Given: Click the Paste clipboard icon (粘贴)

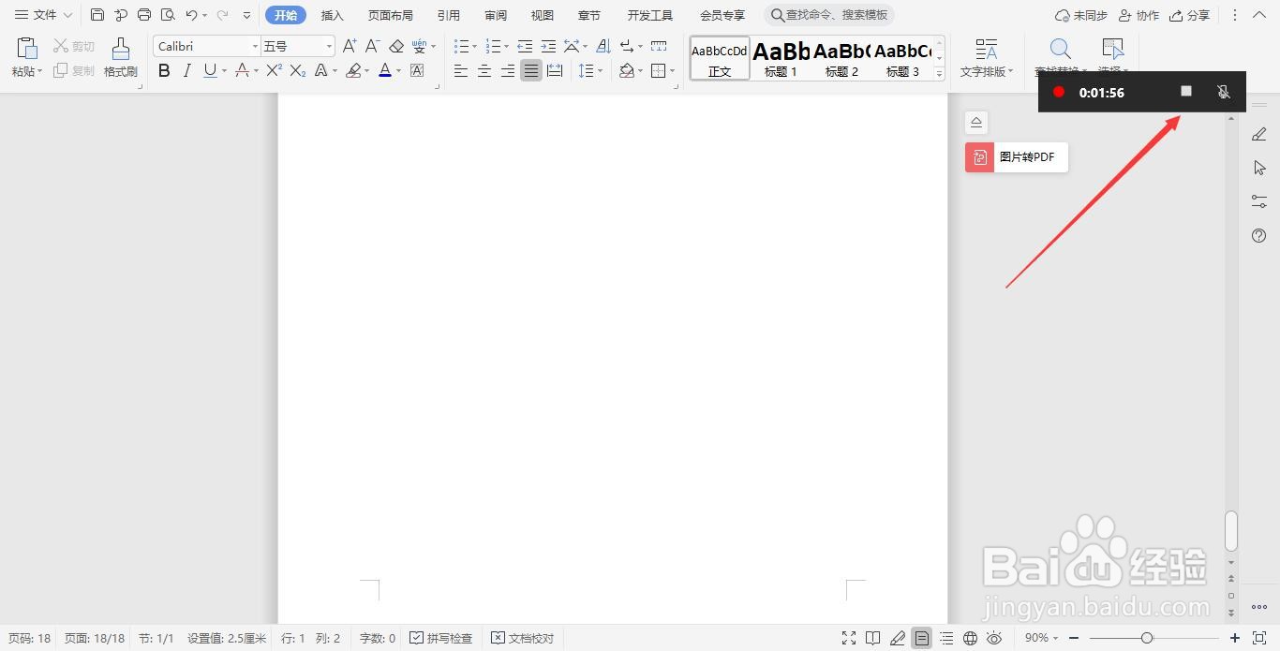Looking at the screenshot, I should point(27,49).
